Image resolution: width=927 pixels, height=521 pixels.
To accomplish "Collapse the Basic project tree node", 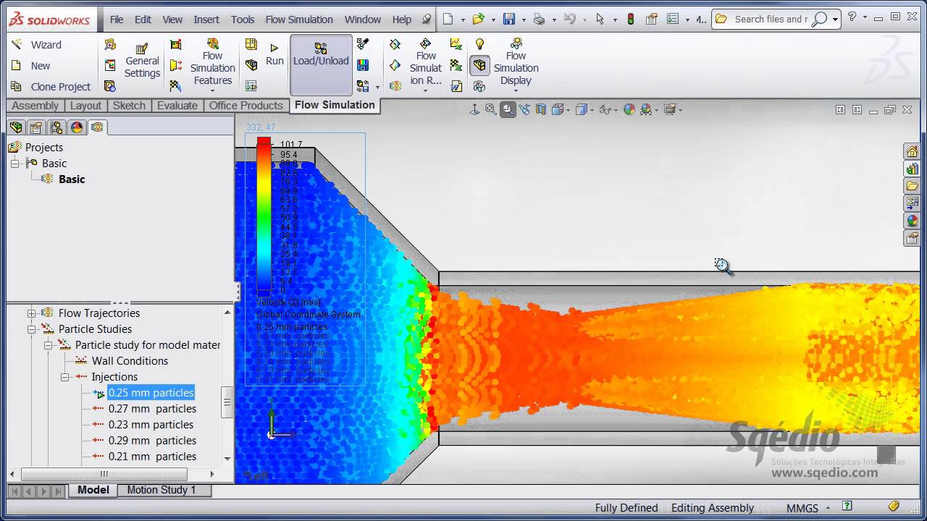I will [x=14, y=164].
